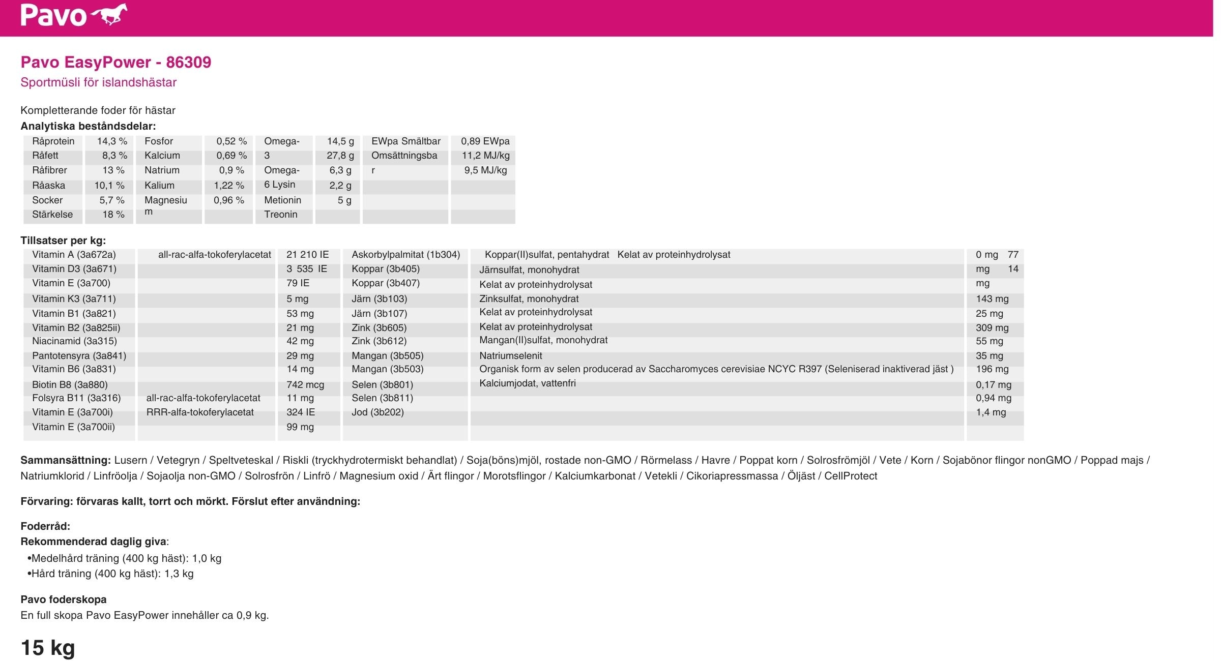Screen dimensions: 1221x661
Task: Click the Pavo EasyPower - 86309 title
Action: (x=115, y=62)
